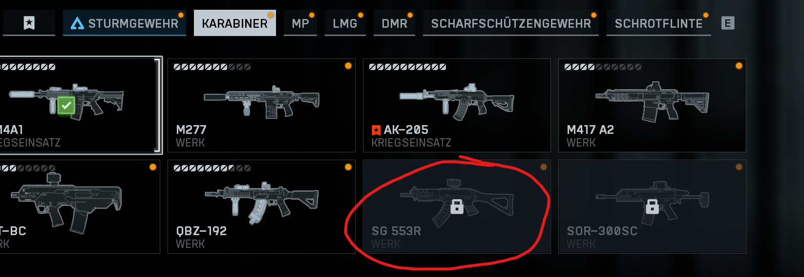Click the orange new-item dot on M277
The height and width of the screenshot is (277, 804).
point(348,66)
